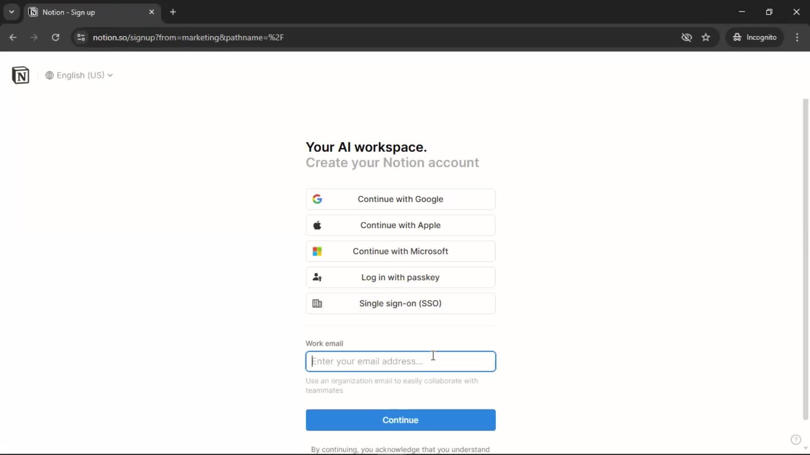The width and height of the screenshot is (810, 455).
Task: Select Single sign-on (SSO) option
Action: click(400, 304)
